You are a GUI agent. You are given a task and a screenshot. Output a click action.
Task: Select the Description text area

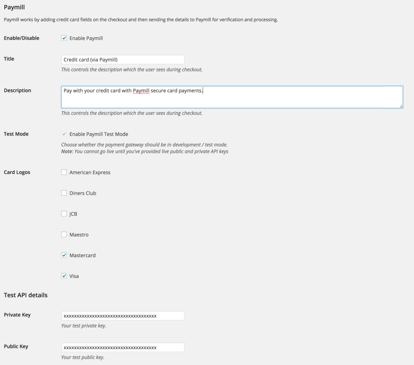(232, 97)
